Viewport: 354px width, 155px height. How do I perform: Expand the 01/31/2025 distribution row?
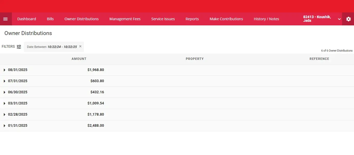coord(4,126)
